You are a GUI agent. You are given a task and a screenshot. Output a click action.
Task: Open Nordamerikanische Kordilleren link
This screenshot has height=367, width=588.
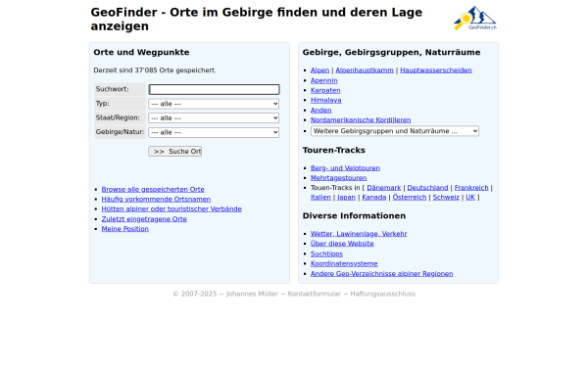point(361,119)
